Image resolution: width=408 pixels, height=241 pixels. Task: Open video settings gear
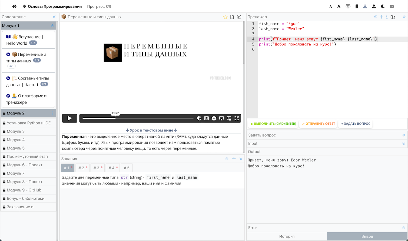point(214,118)
